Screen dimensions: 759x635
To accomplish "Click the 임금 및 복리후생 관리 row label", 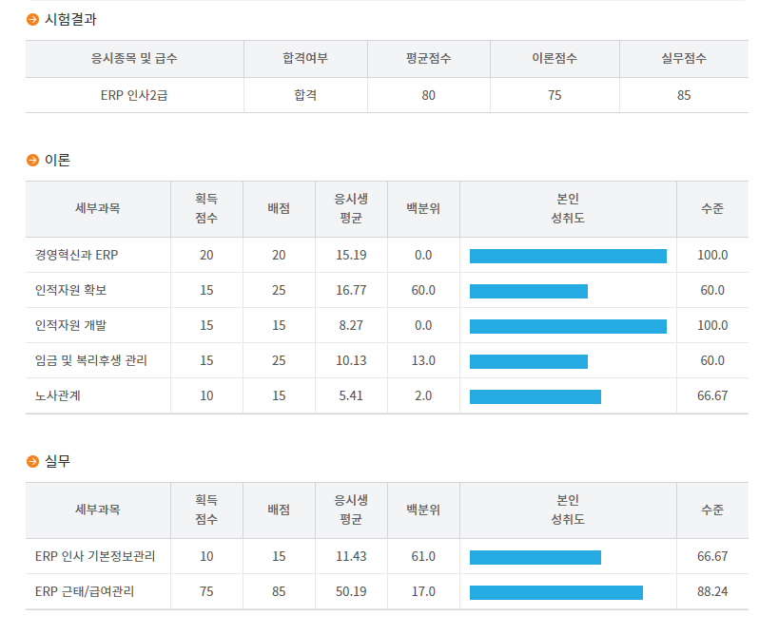I will click(x=91, y=361).
